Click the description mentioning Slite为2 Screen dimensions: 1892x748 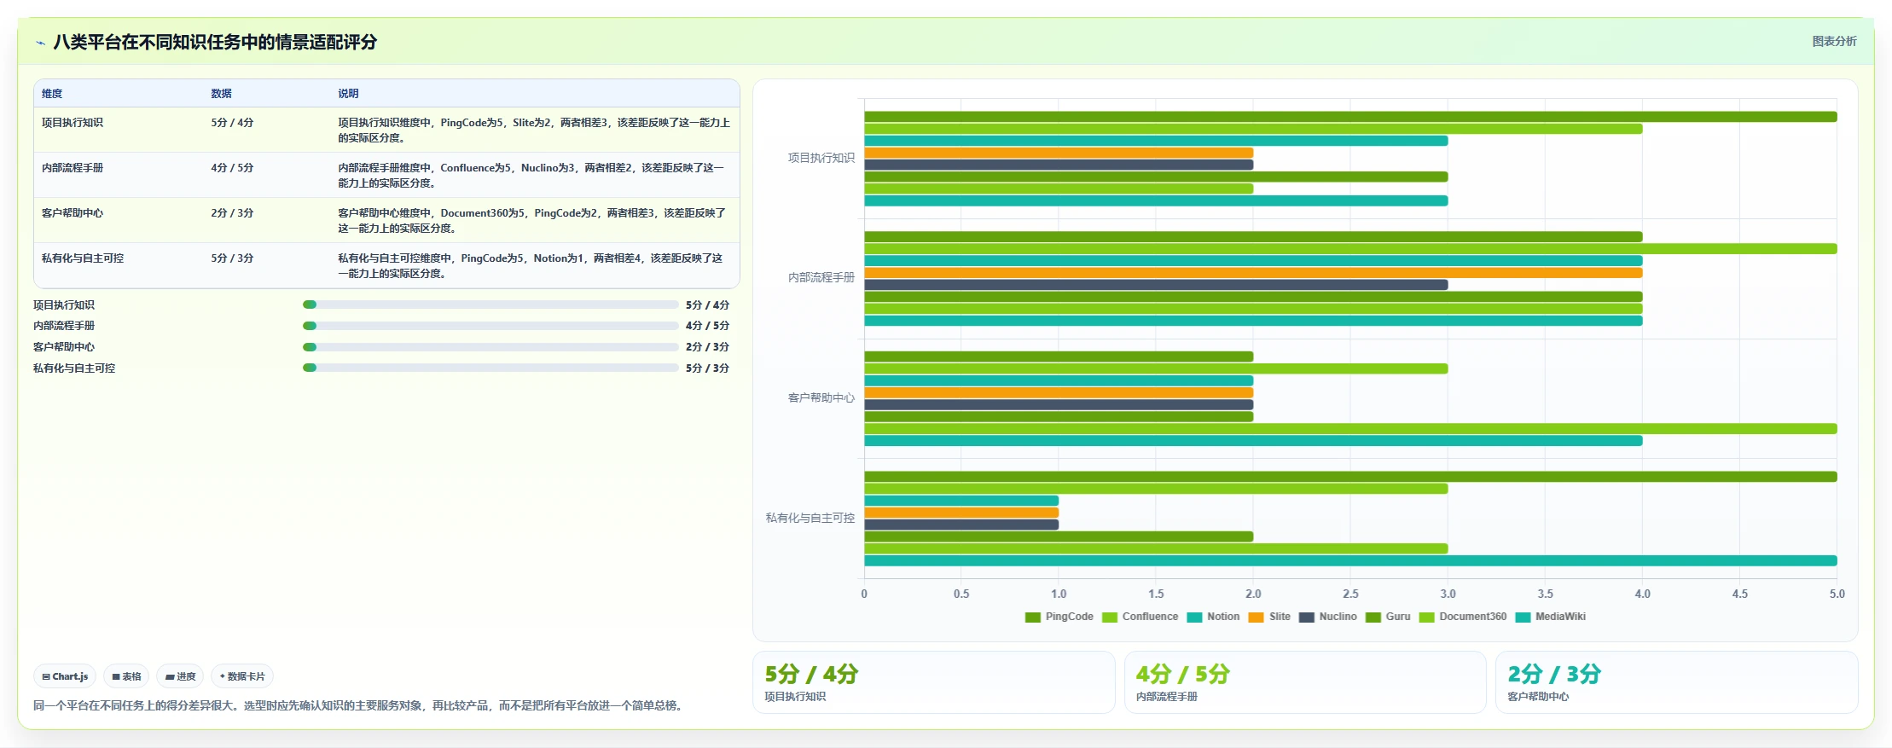[534, 130]
